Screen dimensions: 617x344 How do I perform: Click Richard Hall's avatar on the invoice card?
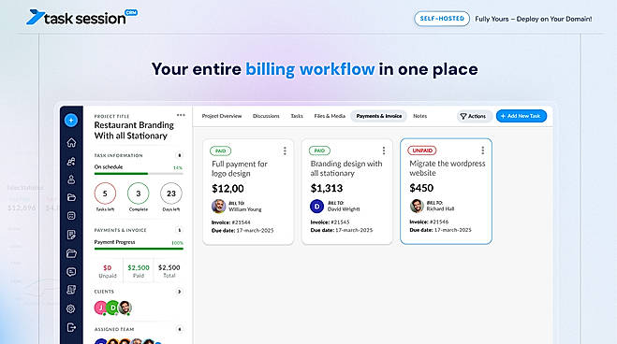coord(417,206)
